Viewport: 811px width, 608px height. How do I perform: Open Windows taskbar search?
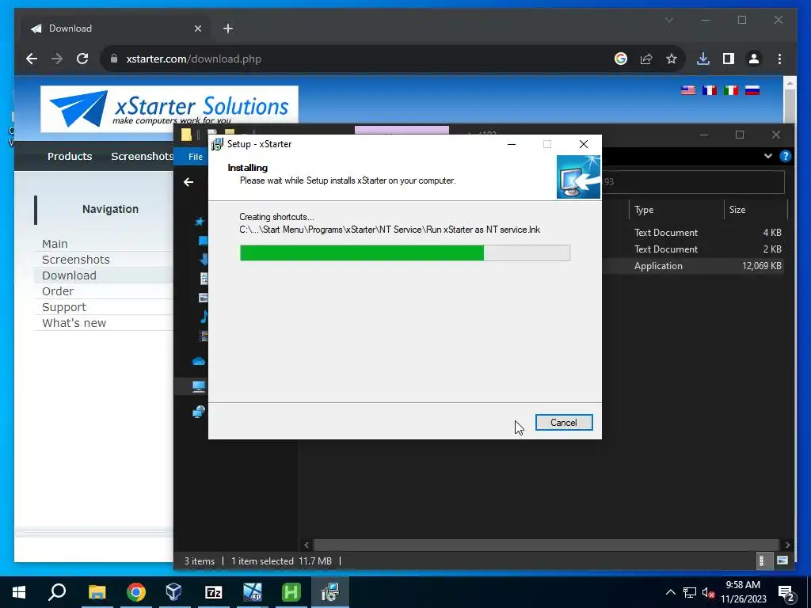tap(57, 592)
